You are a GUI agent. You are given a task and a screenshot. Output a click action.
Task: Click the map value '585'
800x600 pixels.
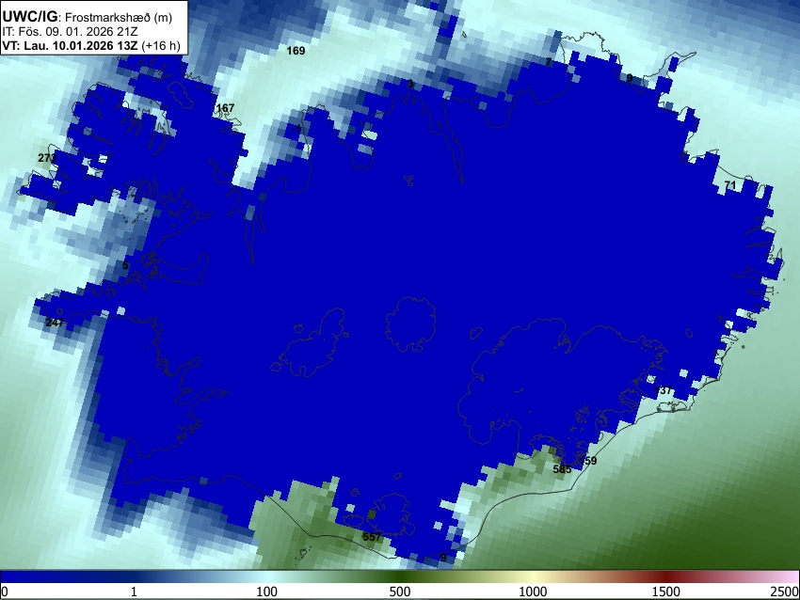(x=562, y=469)
